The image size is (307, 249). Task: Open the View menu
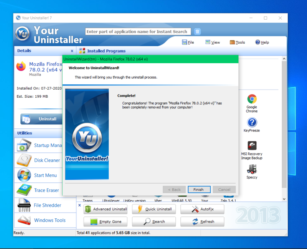[x=213, y=43]
